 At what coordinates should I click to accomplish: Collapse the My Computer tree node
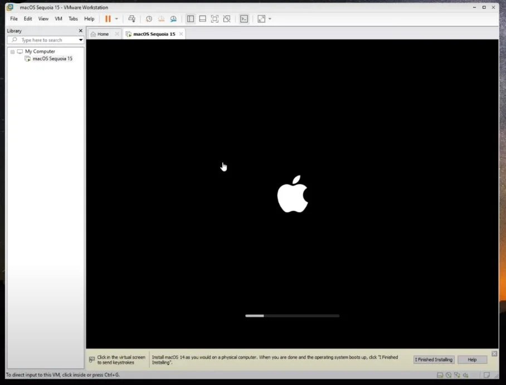[x=12, y=52]
